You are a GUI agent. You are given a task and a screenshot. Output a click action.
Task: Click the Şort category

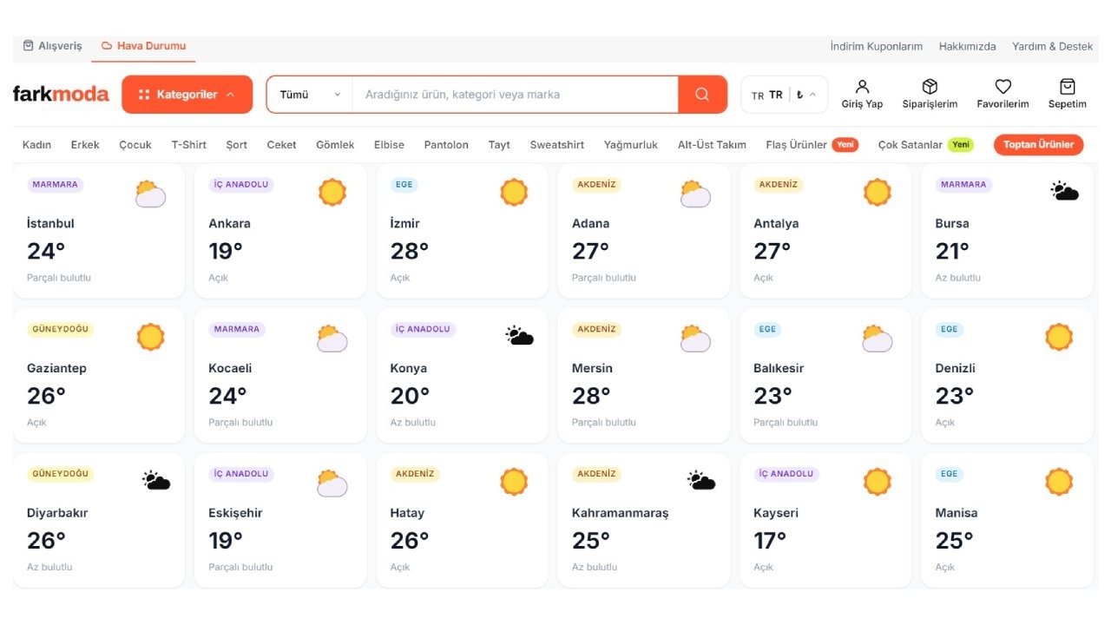237,145
